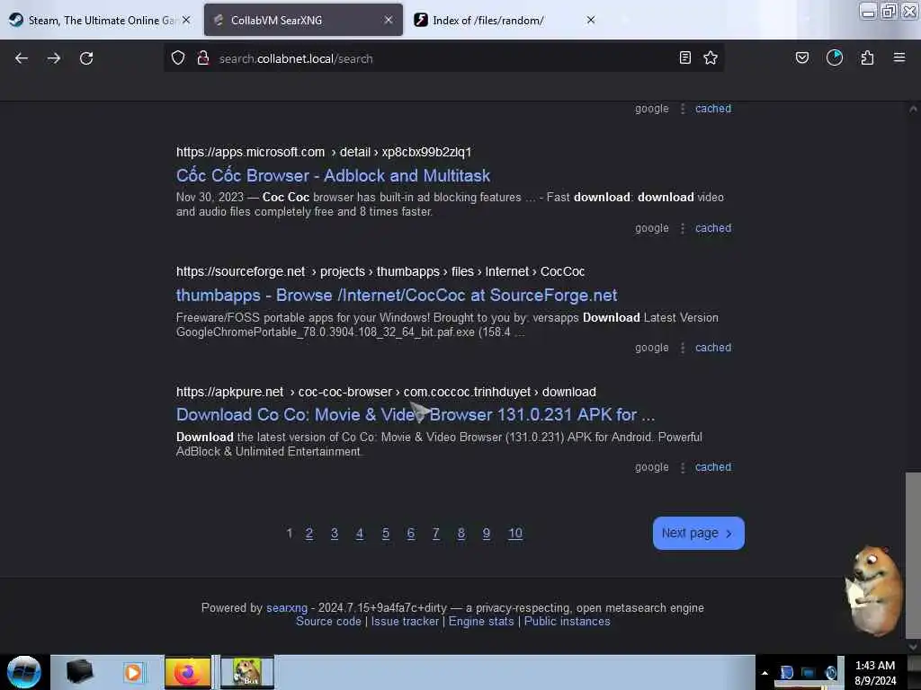Screen dimensions: 921x690
Task: Open the Source code footer link
Action: pos(328,622)
